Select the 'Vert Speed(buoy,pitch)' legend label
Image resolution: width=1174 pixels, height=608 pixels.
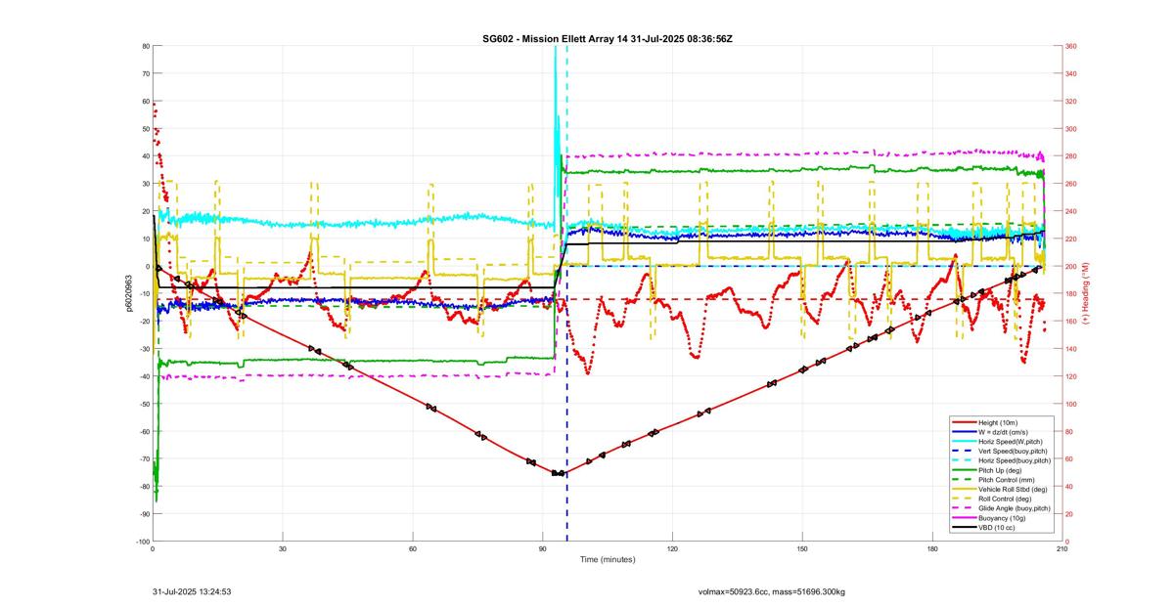(x=1013, y=452)
